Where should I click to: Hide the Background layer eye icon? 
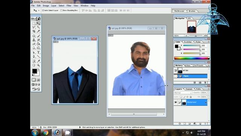coord(176,102)
